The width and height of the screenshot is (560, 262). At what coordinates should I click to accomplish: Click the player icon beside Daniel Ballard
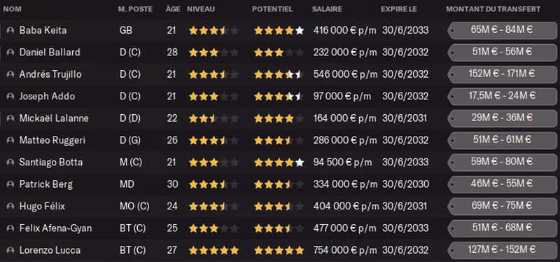10,53
